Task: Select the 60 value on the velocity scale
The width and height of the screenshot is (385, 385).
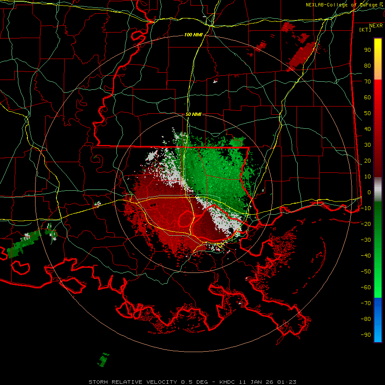Action: click(367, 98)
